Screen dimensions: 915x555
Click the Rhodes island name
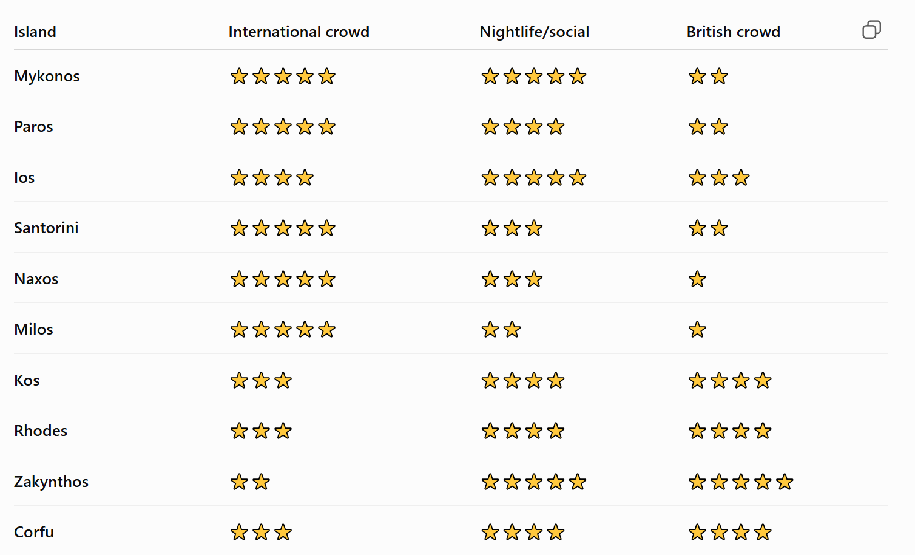41,431
